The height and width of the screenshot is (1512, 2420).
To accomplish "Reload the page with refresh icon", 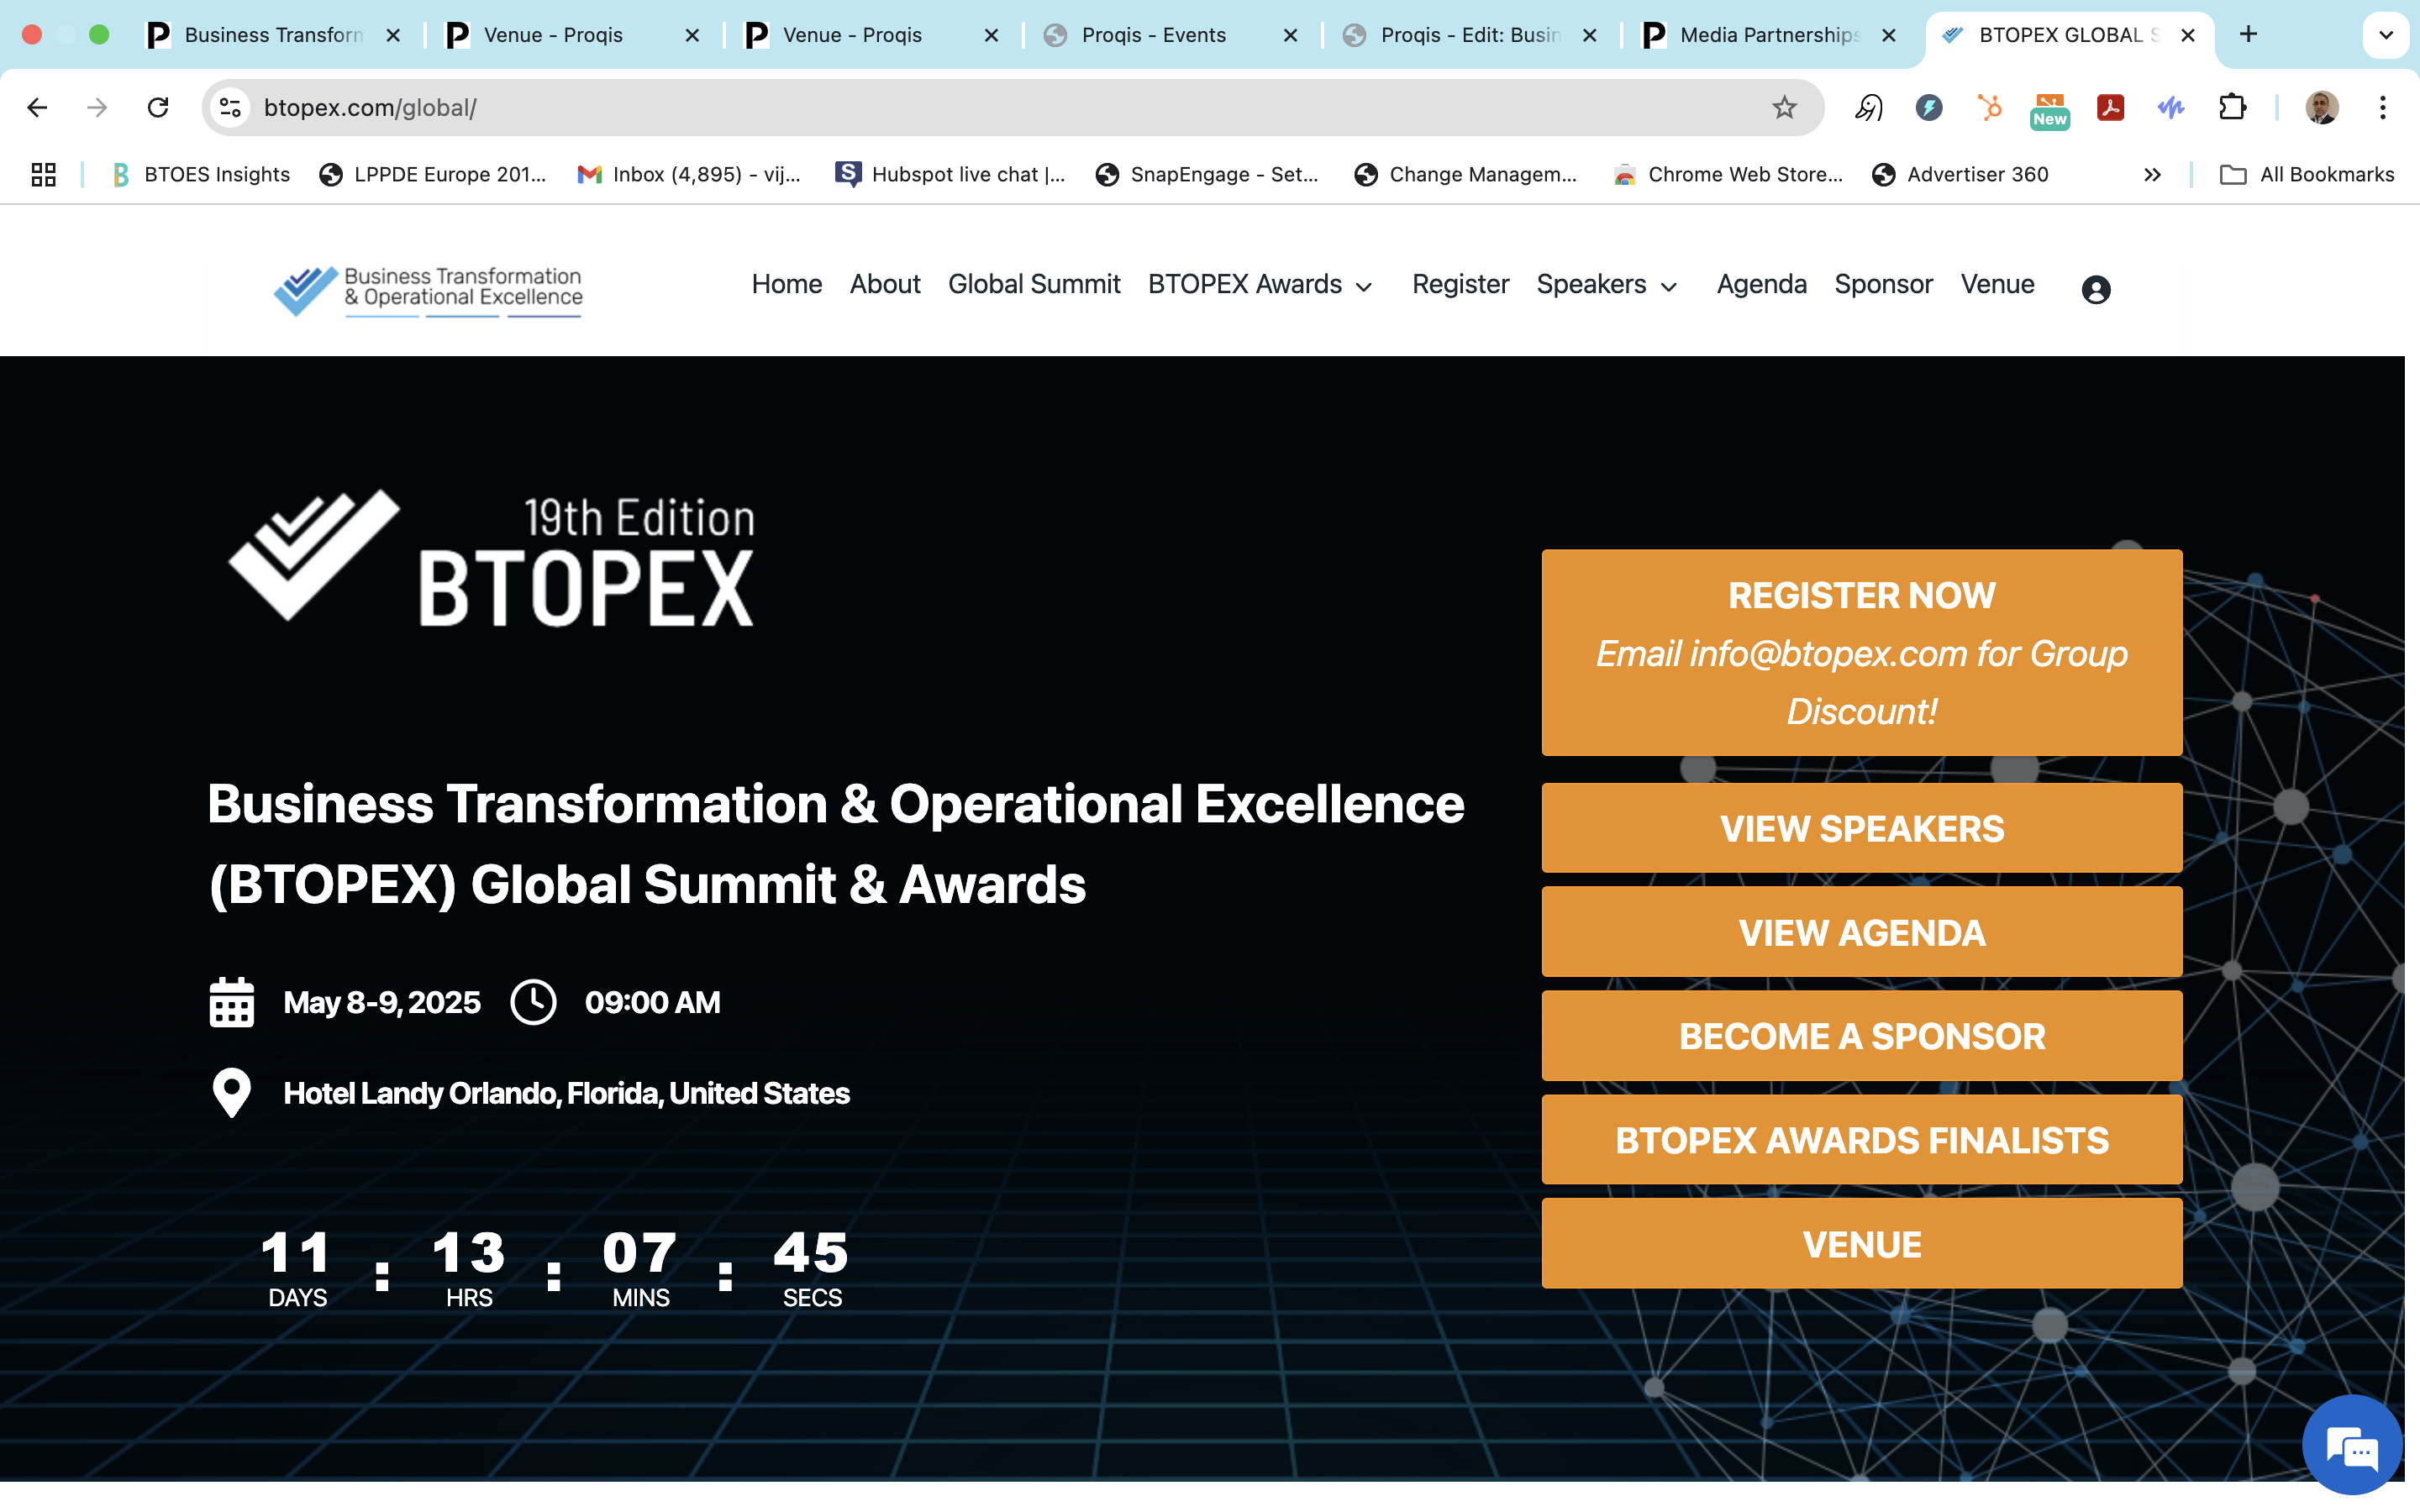I will pos(158,107).
